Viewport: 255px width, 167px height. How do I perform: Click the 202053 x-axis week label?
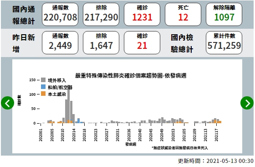[x=173, y=135]
